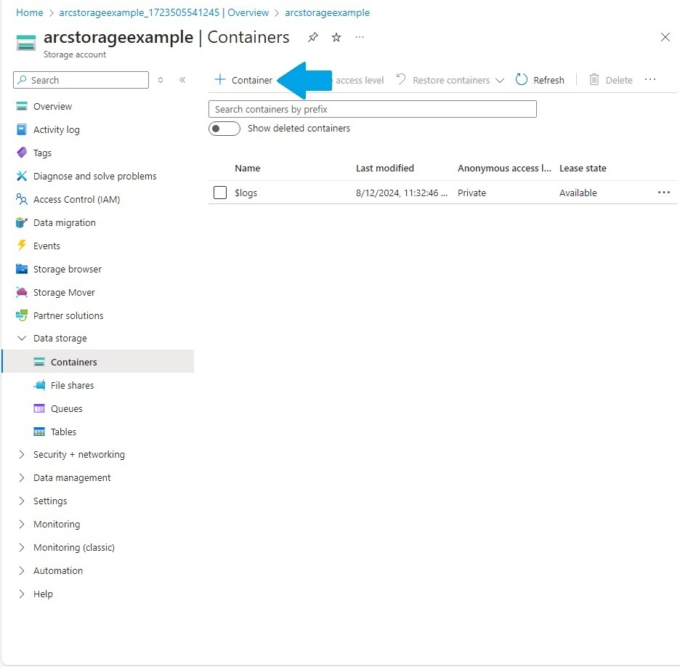This screenshot has width=680, height=667.
Task: Click the Tables icon
Action: pos(39,432)
